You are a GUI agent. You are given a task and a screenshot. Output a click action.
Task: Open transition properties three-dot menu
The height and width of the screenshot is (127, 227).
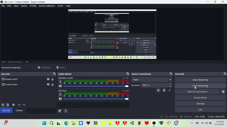(170, 90)
